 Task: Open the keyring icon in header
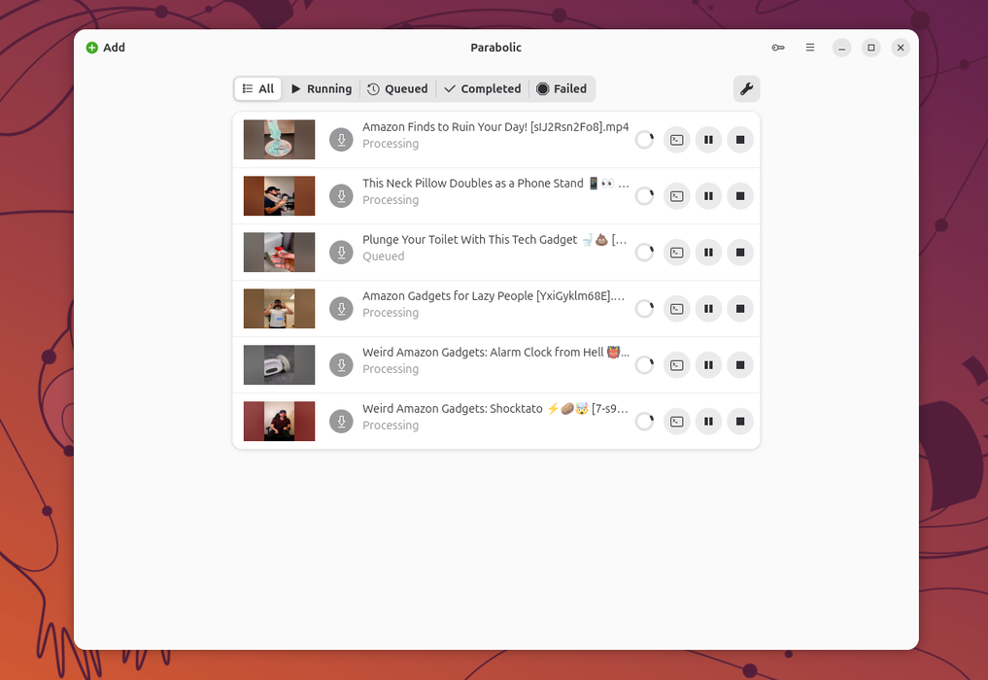(x=778, y=48)
